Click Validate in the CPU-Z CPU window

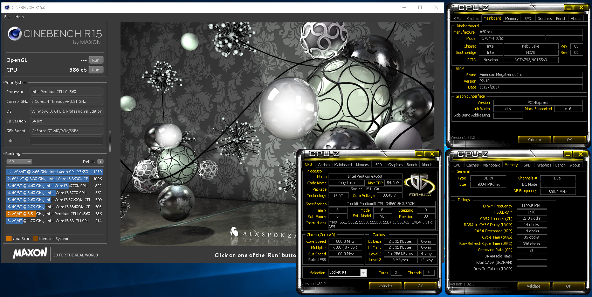[385, 286]
